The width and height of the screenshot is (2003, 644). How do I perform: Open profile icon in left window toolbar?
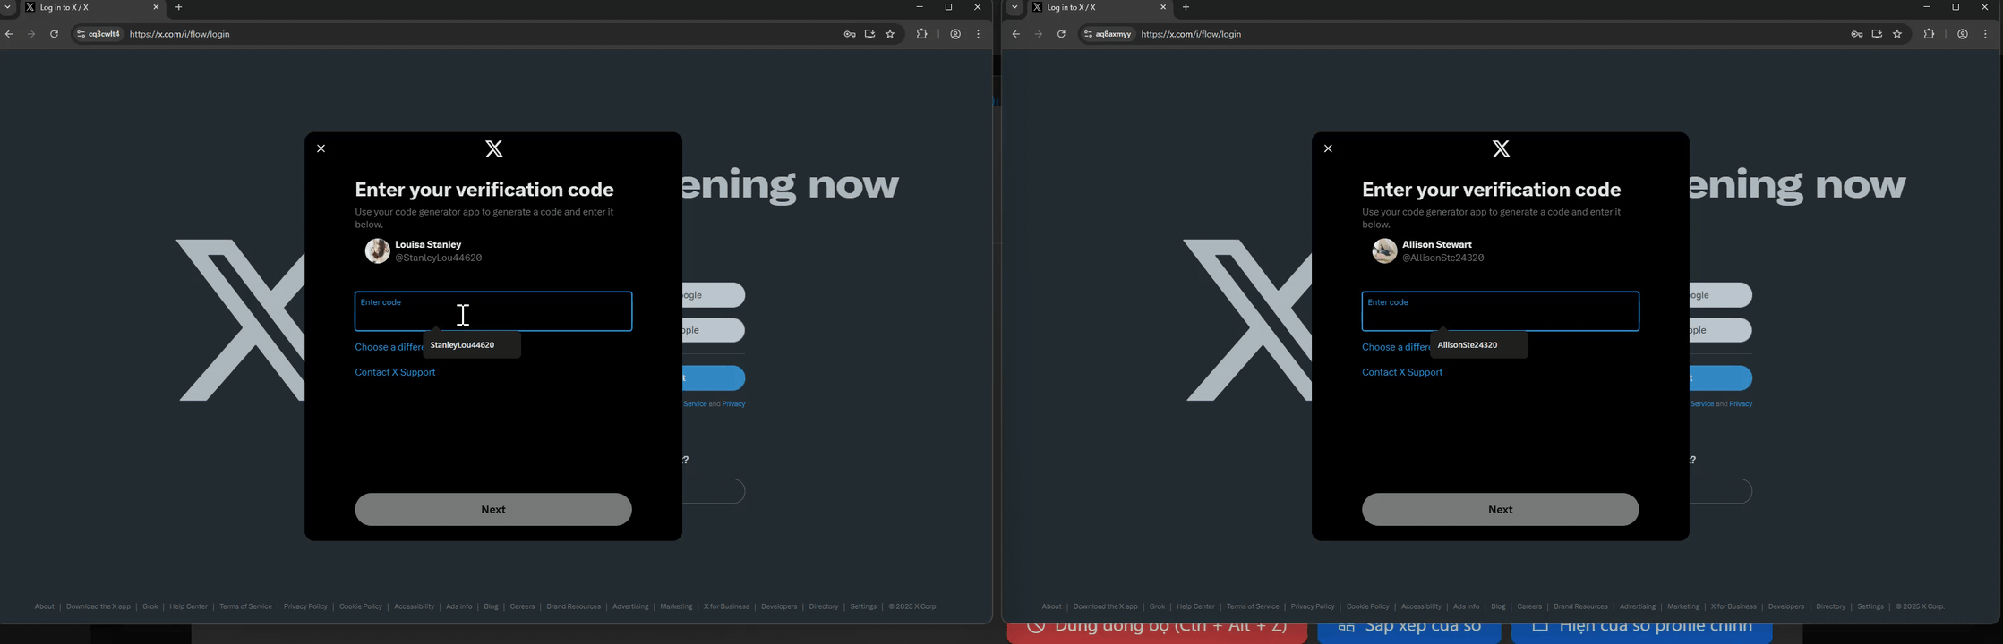coord(955,35)
